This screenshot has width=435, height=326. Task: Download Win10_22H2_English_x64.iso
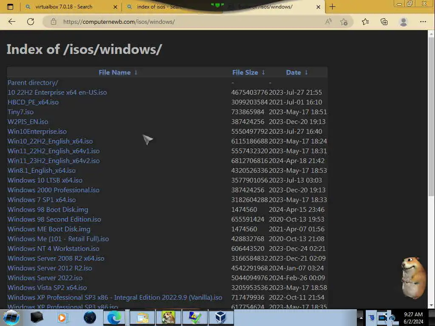(50, 141)
